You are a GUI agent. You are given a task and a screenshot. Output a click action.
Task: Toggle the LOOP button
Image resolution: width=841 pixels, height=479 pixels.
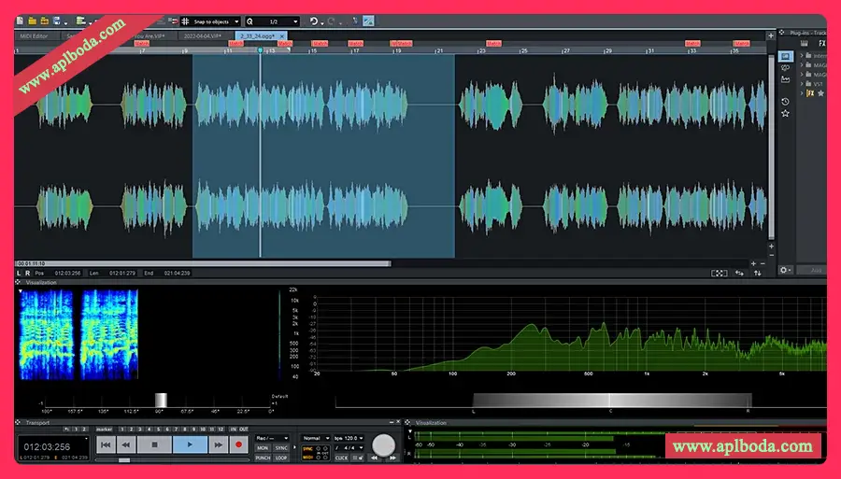coord(280,458)
